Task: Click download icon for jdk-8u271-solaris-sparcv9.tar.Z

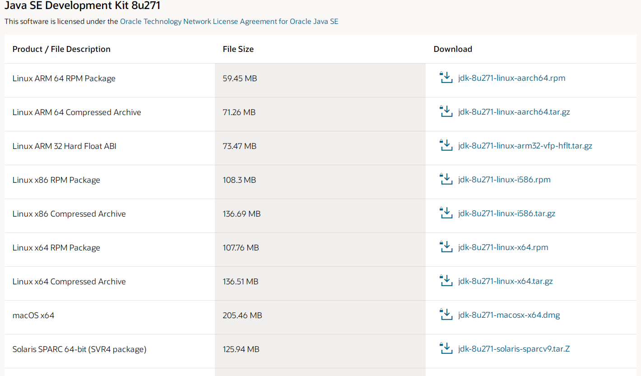Action: 446,348
